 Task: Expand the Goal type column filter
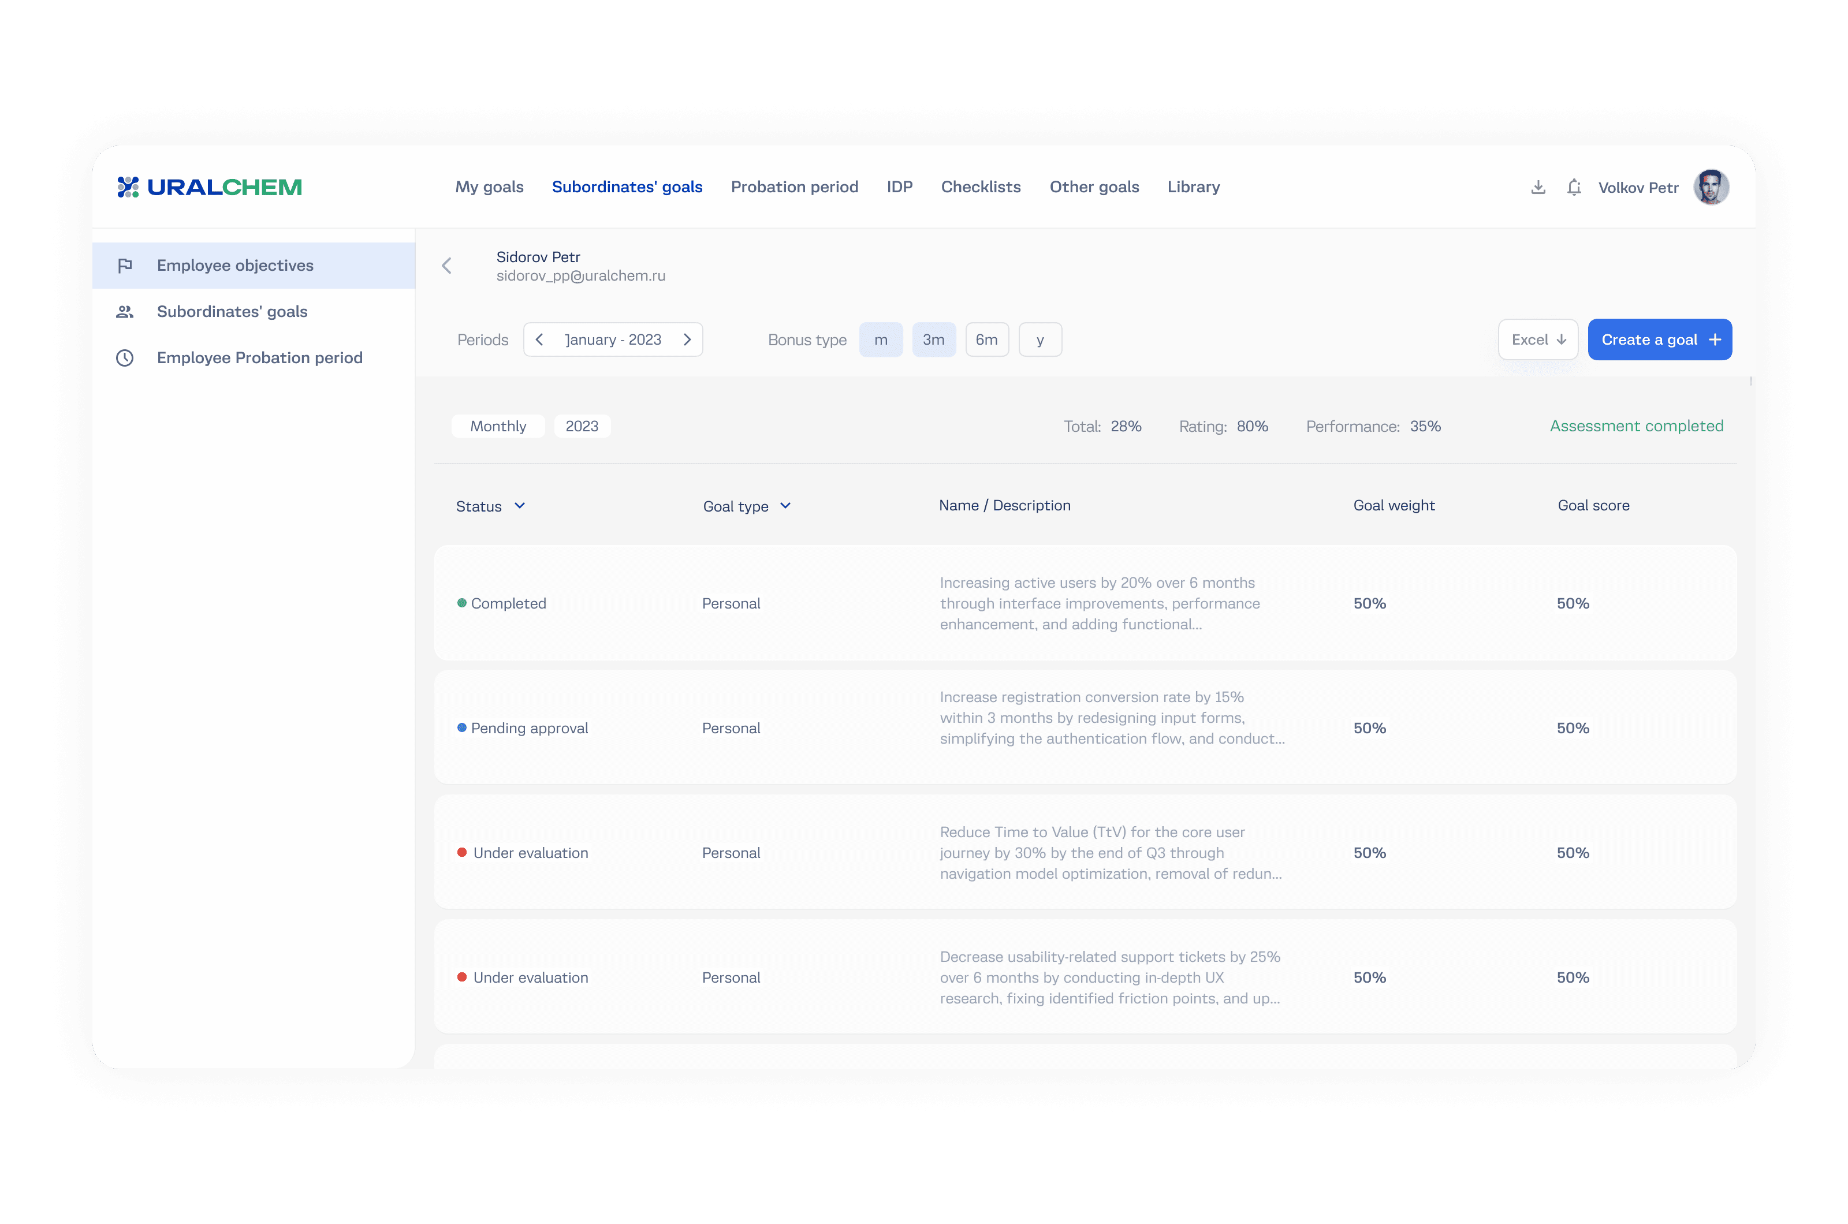(785, 506)
